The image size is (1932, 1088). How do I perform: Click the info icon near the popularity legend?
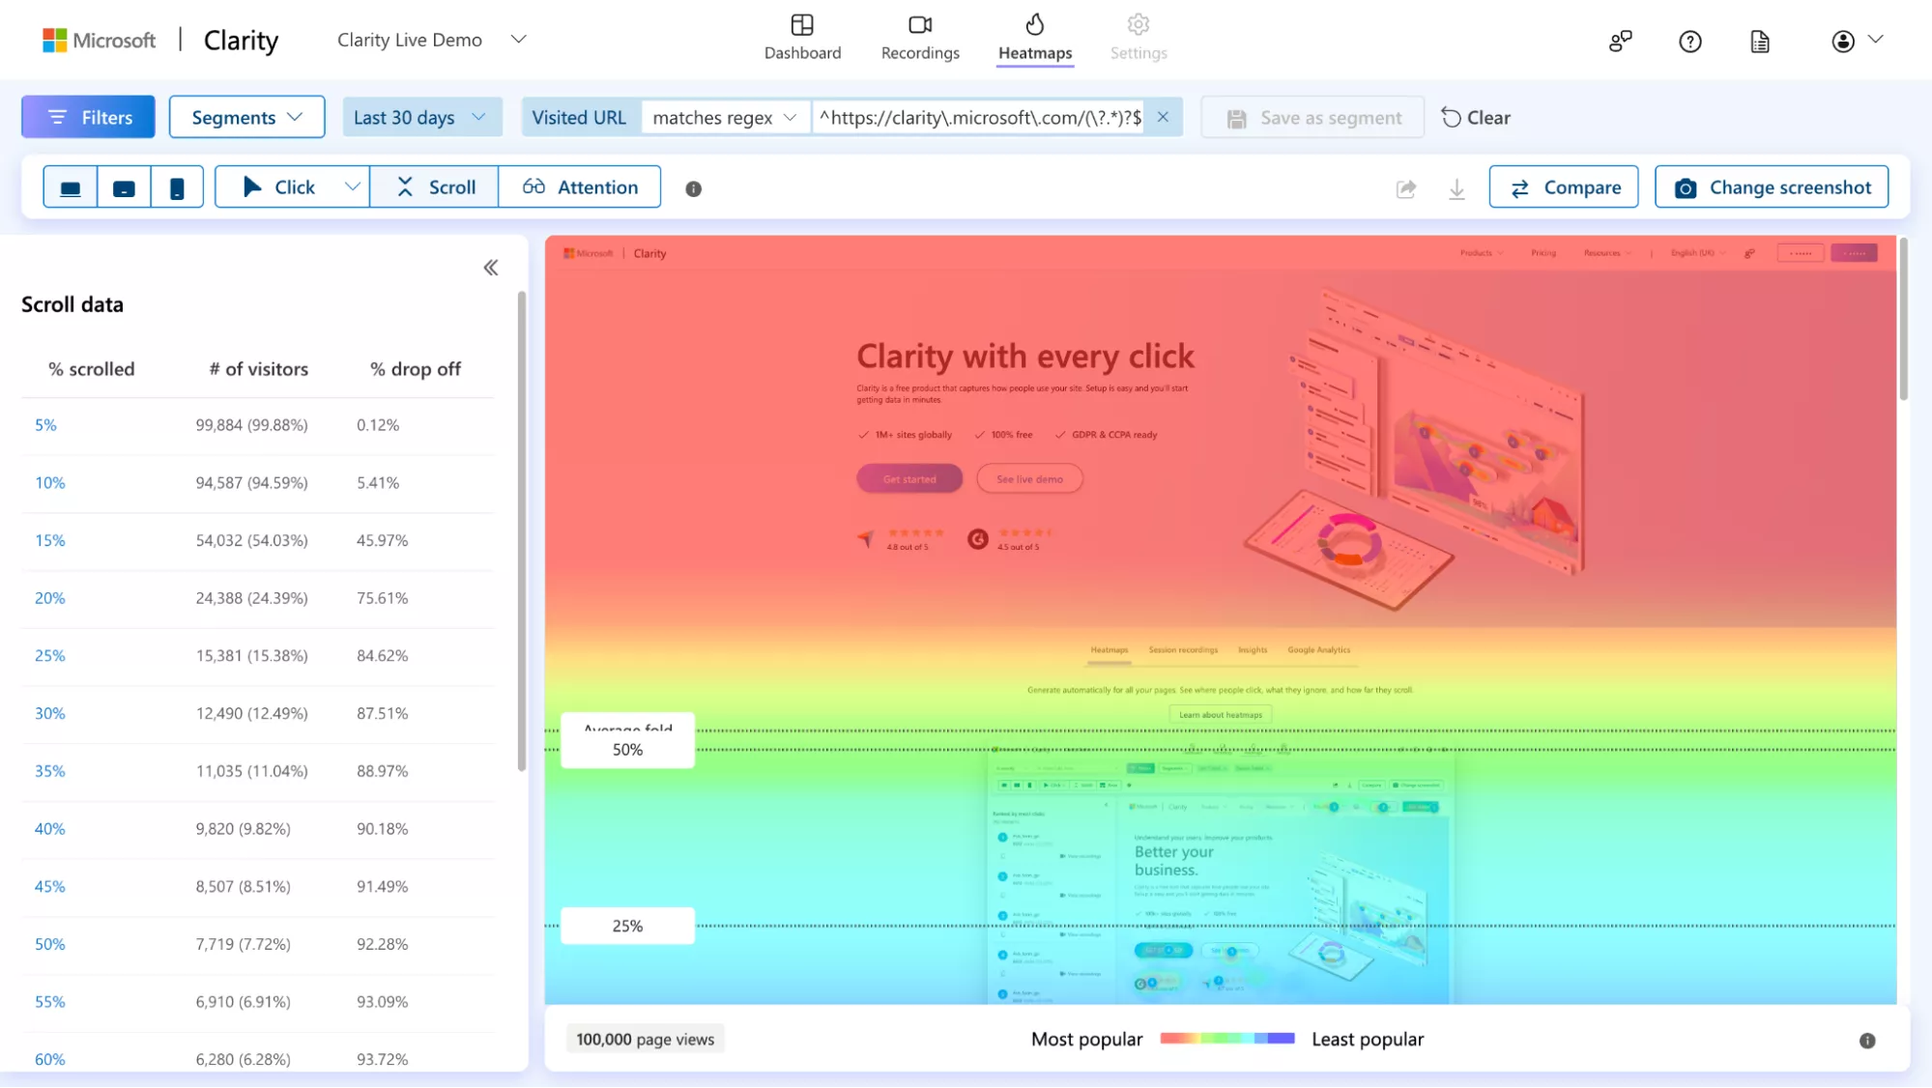coord(1865,1039)
